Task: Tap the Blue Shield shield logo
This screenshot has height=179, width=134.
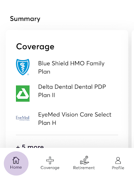Action: coord(23,67)
